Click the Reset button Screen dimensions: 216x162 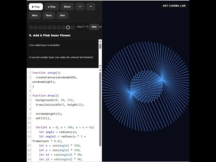[67, 7]
